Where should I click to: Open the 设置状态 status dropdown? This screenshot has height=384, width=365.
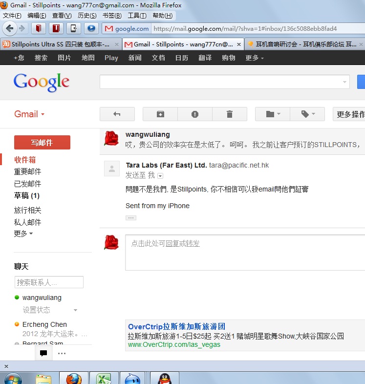click(75, 310)
